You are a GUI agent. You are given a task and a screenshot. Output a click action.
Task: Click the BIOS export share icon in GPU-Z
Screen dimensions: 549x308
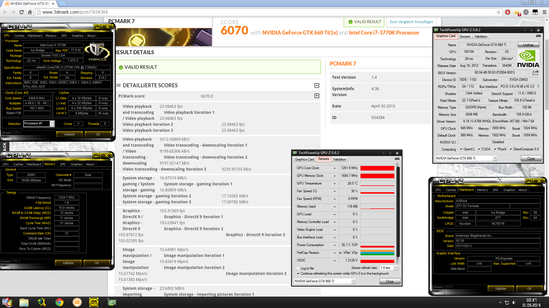click(x=536, y=72)
